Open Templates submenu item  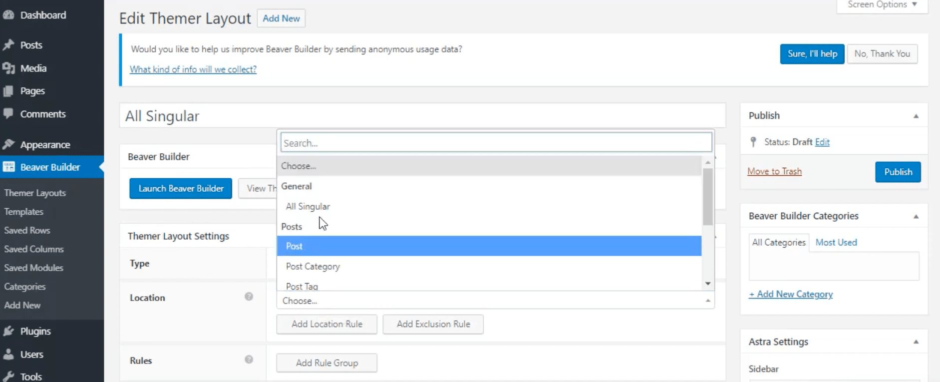23,212
